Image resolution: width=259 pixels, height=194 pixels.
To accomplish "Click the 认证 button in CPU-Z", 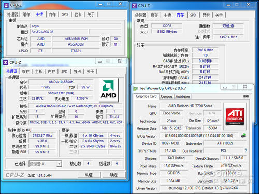I will 89,175.
